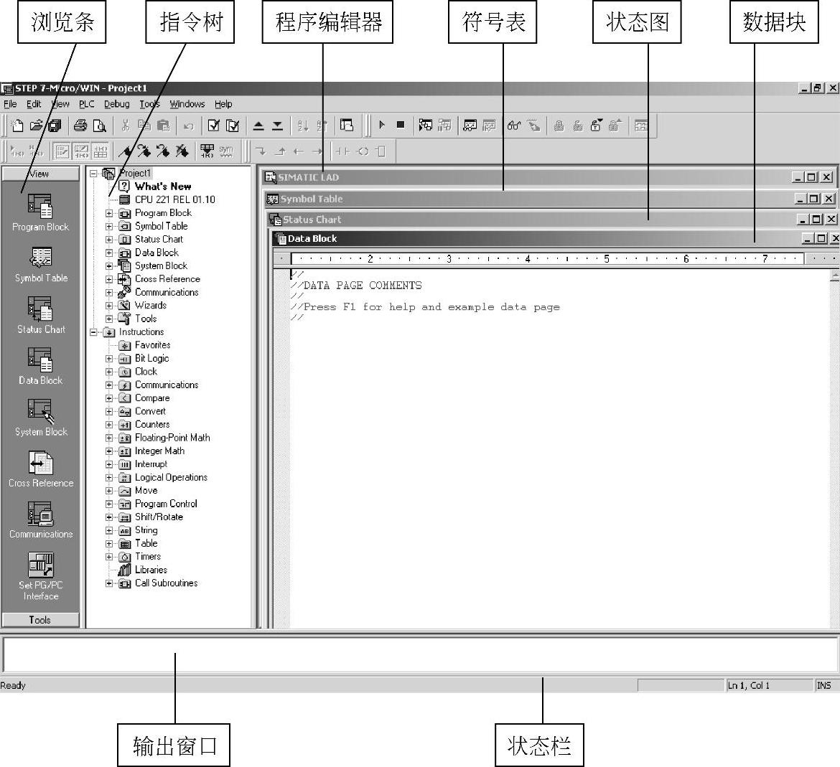Click the Open Project folder icon
Screen dimensions: 840x767
pyautogui.click(x=36, y=126)
